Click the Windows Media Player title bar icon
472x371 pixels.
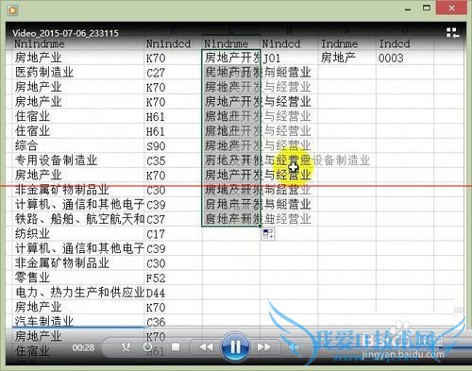(x=12, y=10)
